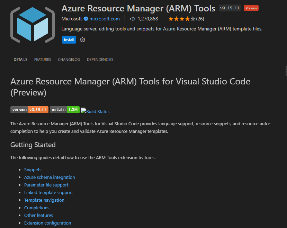The width and height of the screenshot is (287, 228).
Task: Open the DEPENDENCIES tab
Action: pyautogui.click(x=100, y=60)
